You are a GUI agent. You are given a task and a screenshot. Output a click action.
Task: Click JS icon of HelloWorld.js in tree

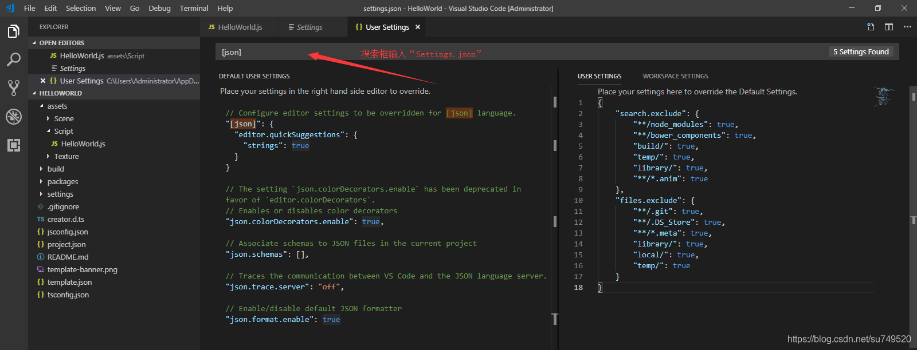pyautogui.click(x=54, y=144)
